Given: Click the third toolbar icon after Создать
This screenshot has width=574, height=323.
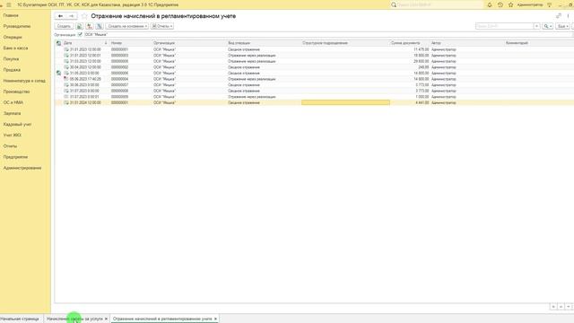Looking at the screenshot, I should point(100,26).
